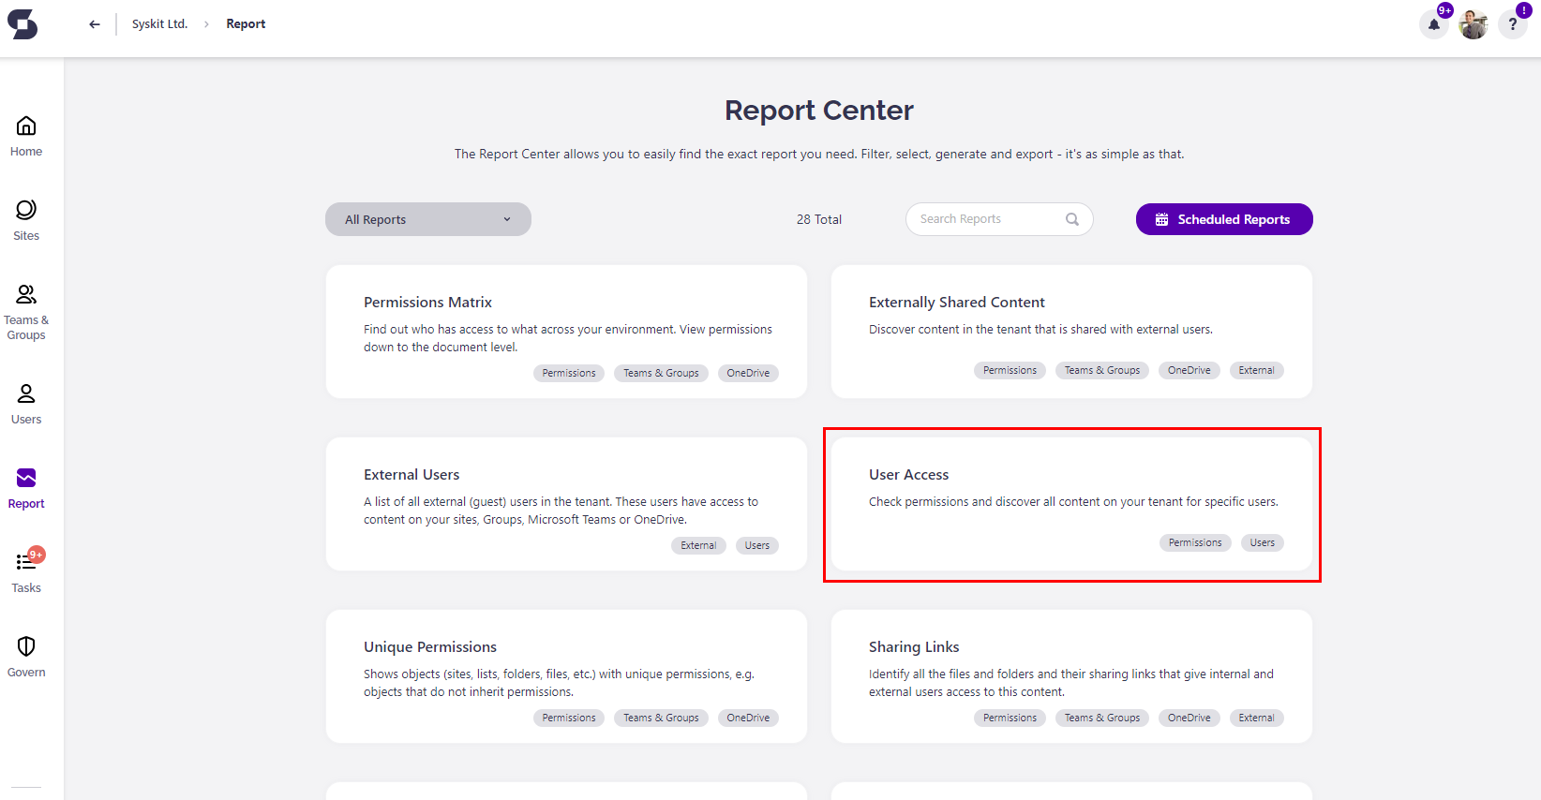Viewport: 1541px width, 800px height.
Task: Click External tag on Externally Shared Content
Action: click(1256, 370)
